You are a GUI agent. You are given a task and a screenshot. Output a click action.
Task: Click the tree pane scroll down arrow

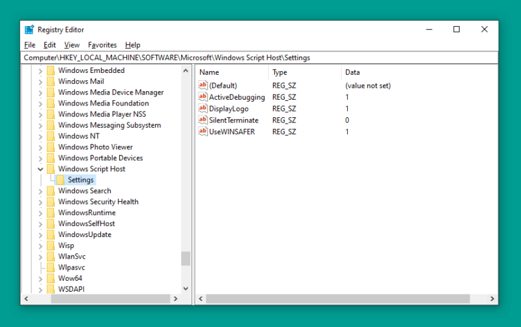pos(186,289)
